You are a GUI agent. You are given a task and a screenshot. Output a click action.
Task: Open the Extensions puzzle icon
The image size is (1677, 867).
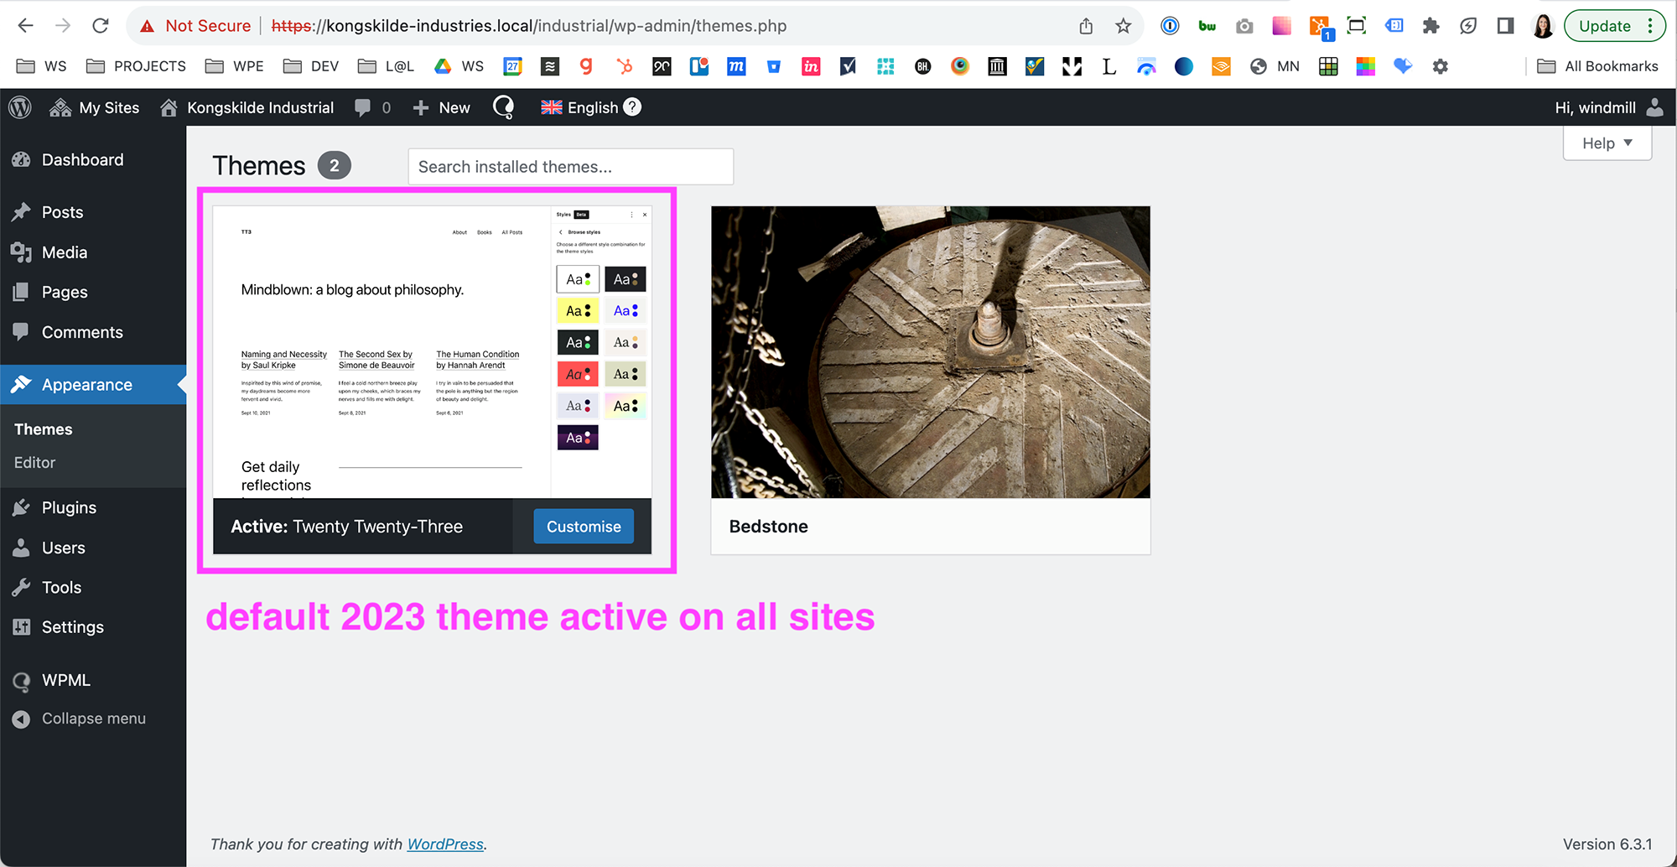1431,26
